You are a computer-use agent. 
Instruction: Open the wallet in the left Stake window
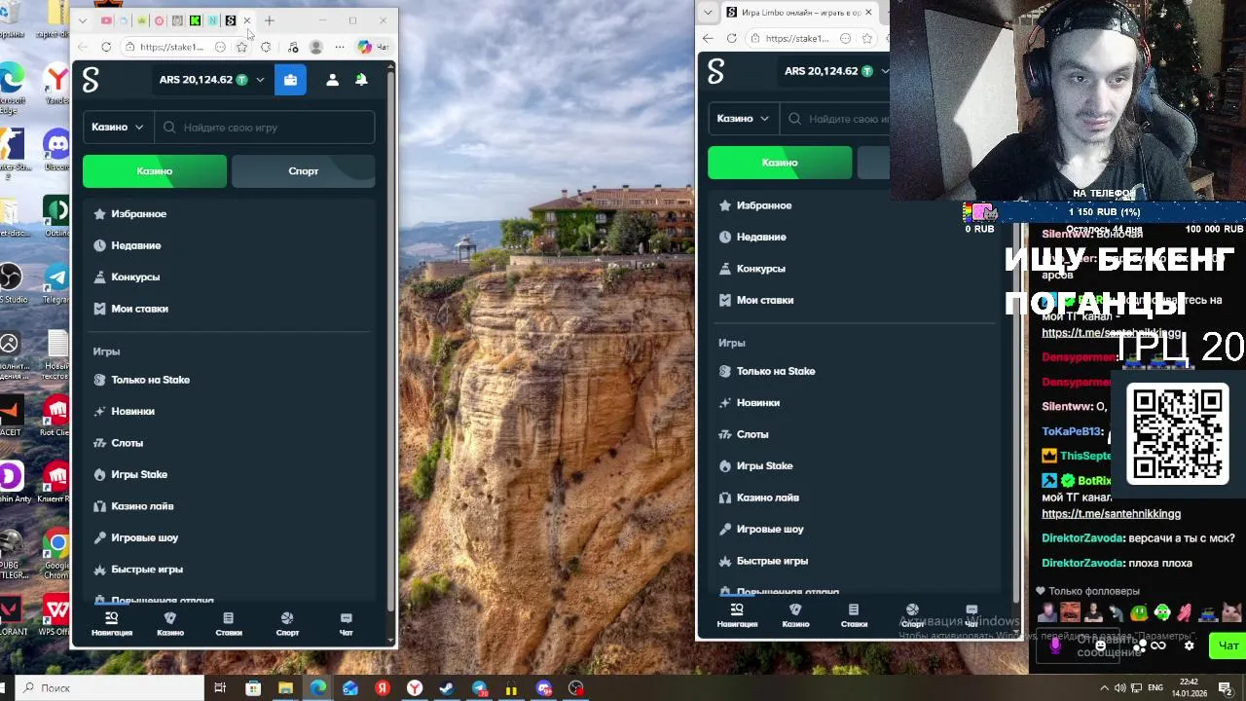tap(290, 80)
